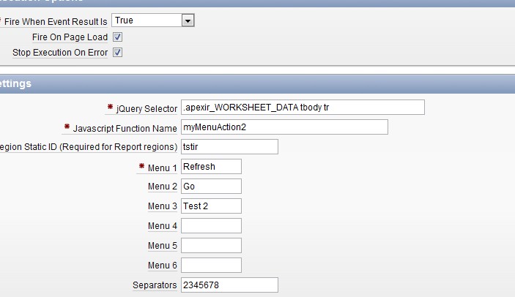
Task: Click the Javascript Function Name label
Action: click(125, 129)
